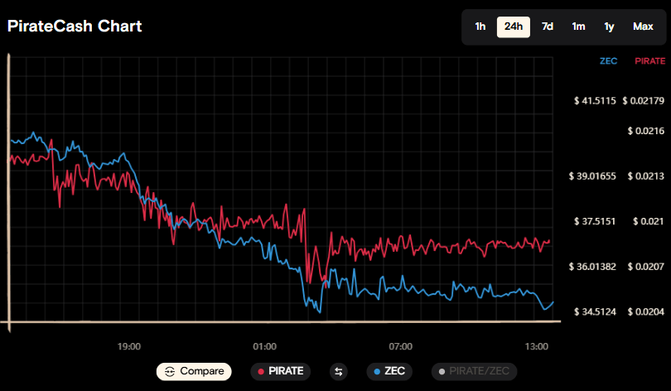Click the grey dot in the PIRATE/ZEC pill
Screen dimensions: 671x391
tap(442, 371)
